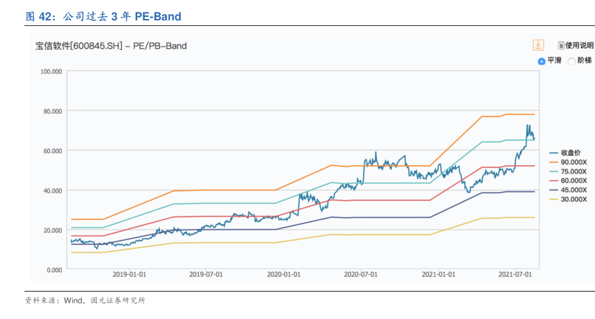Click the orange download icon
Image resolution: width=595 pixels, height=319 pixels.
click(538, 45)
